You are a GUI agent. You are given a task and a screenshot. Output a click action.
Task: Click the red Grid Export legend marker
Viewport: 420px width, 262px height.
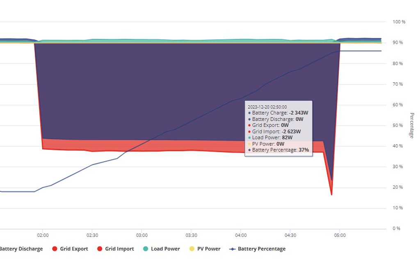pos(55,249)
